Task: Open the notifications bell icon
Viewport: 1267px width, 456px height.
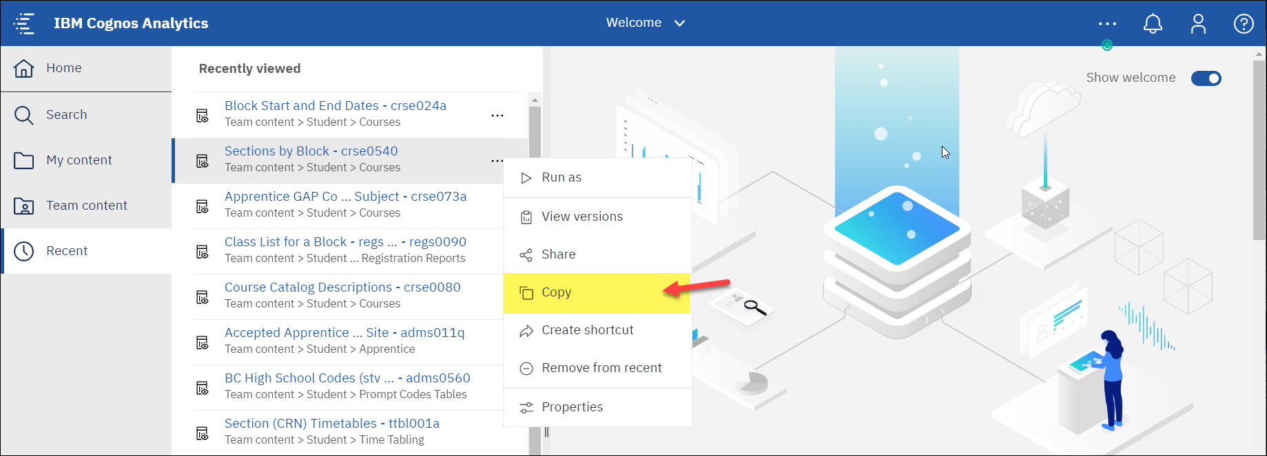Action: pyautogui.click(x=1153, y=23)
